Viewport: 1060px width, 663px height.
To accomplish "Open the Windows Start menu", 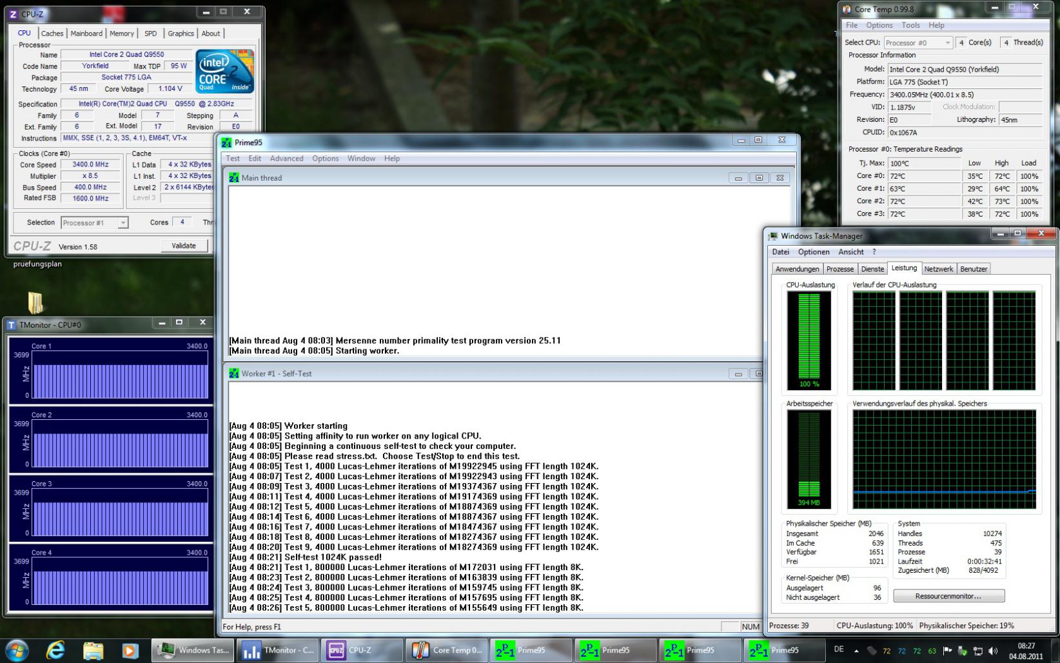I will click(17, 650).
